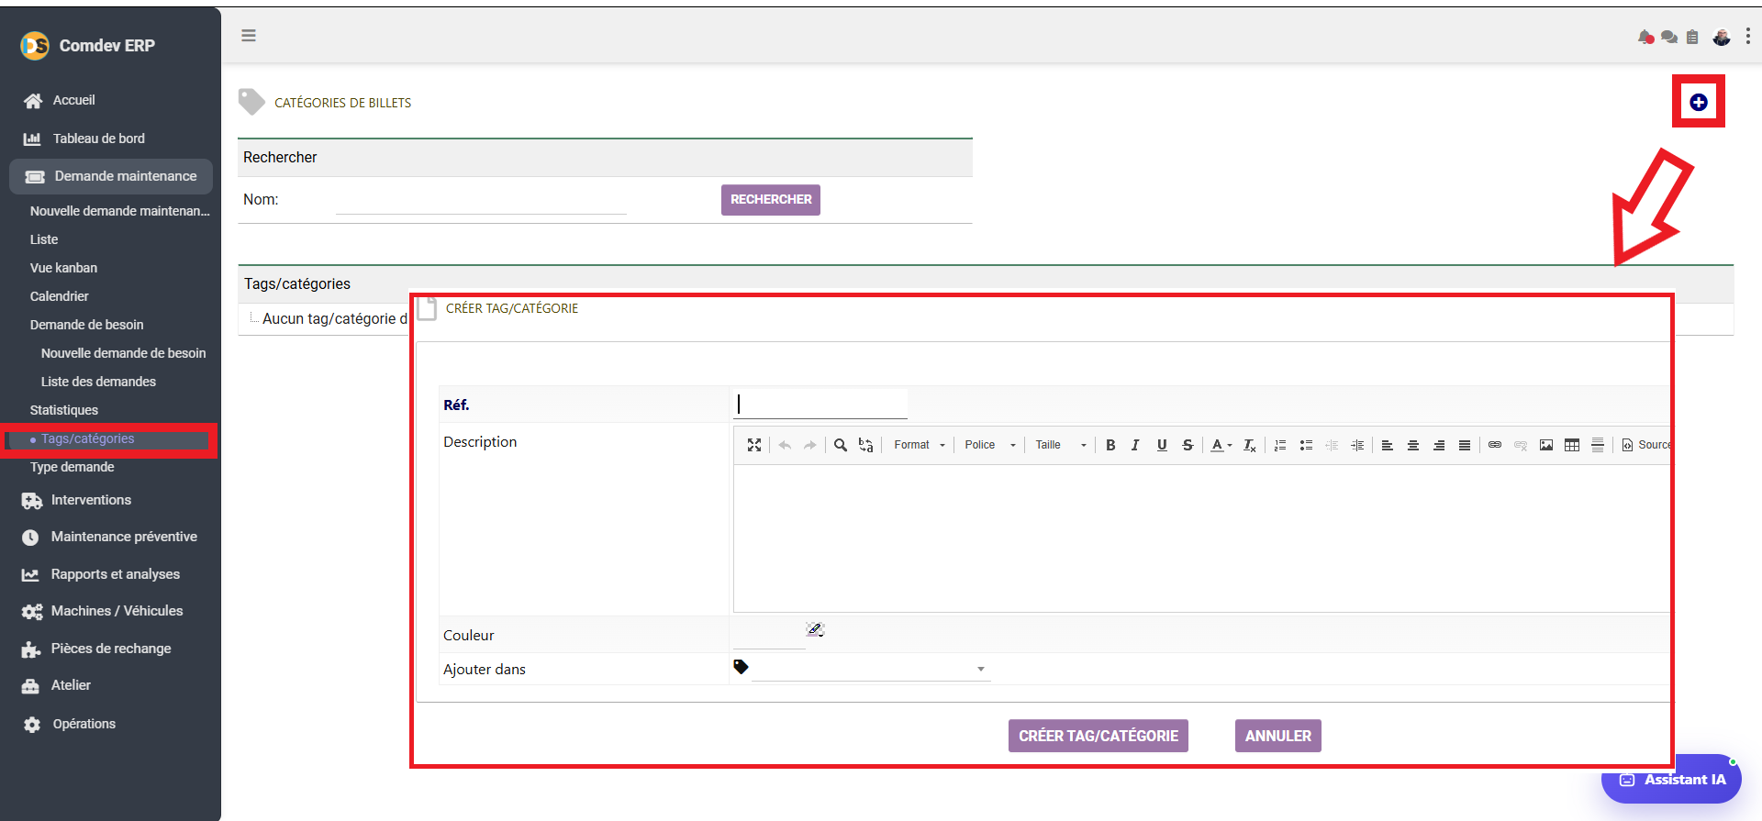Open Type demande in the sidebar

coord(72,467)
